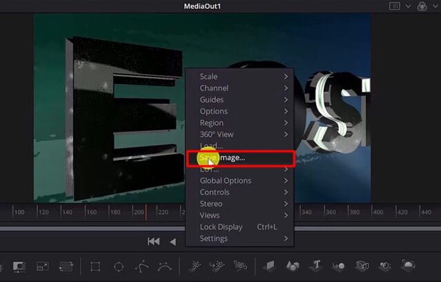Open the Channel submenu
441x282 pixels.
[x=240, y=88]
